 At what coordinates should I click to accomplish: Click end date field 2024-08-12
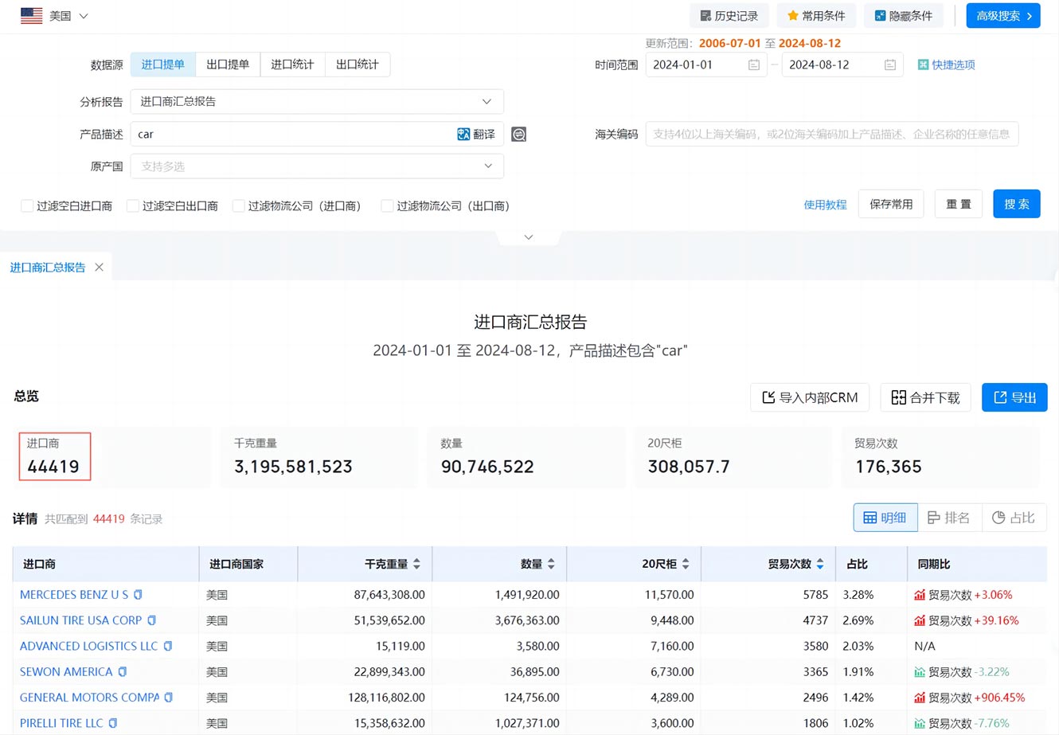(842, 65)
